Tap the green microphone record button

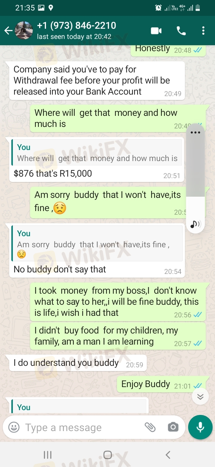pos(200,427)
